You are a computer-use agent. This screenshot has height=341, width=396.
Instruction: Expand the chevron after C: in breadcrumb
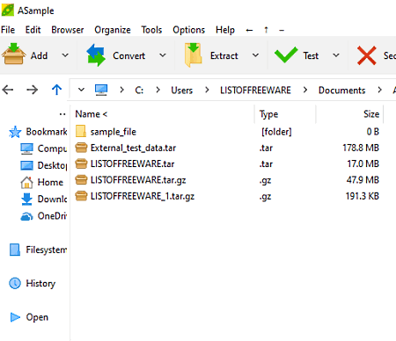[158, 90]
